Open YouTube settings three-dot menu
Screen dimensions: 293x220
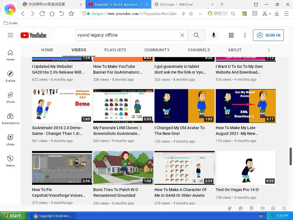coord(245,35)
